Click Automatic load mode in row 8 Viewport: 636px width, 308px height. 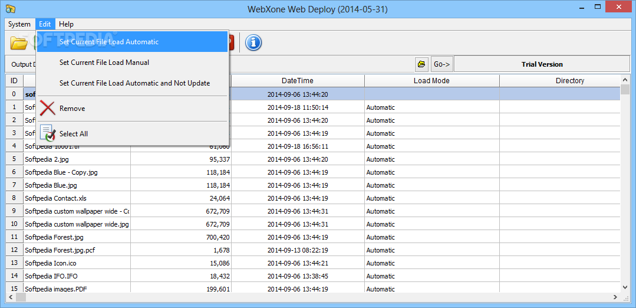(x=431, y=198)
